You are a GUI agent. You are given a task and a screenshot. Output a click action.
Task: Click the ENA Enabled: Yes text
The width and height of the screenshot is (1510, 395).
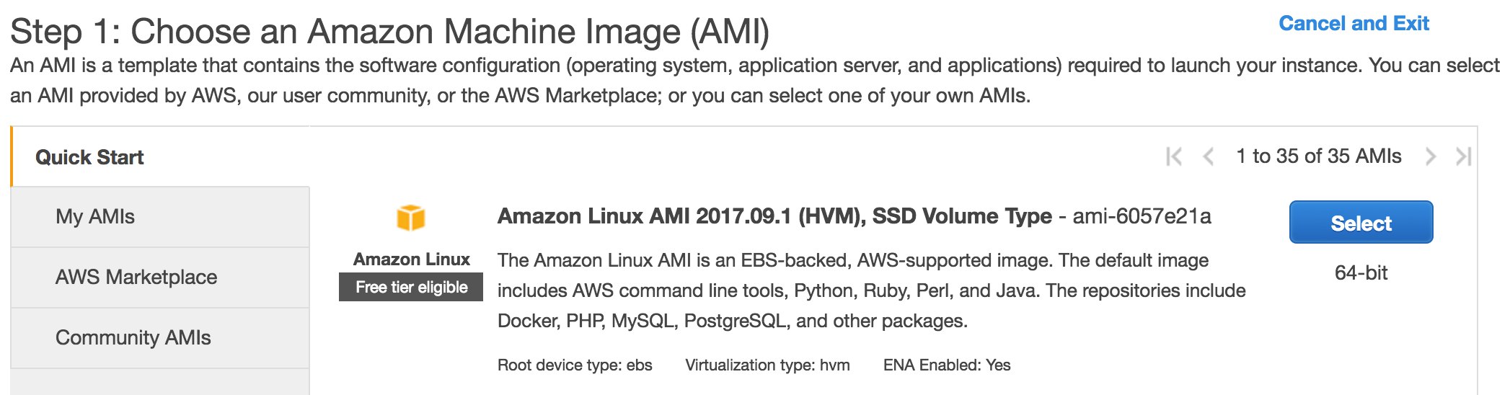pyautogui.click(x=947, y=365)
